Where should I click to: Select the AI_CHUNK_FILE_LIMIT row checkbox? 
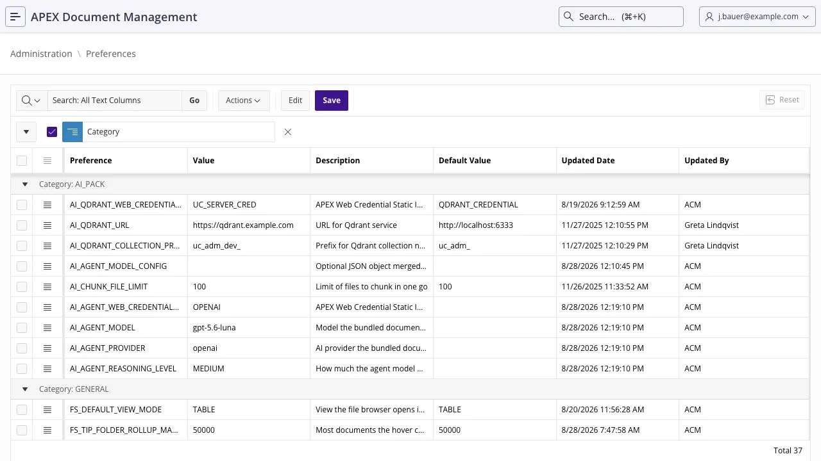click(x=22, y=287)
